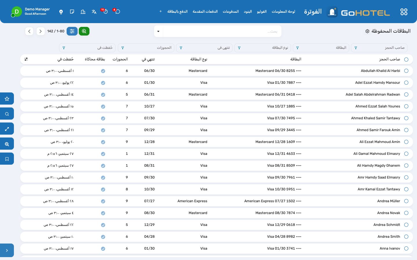The image size is (417, 260).
Task: Click the green search-zoom button
Action: 84,31
